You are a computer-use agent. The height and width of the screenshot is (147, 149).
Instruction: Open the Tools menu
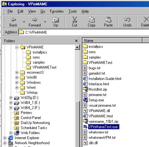(x=73, y=11)
